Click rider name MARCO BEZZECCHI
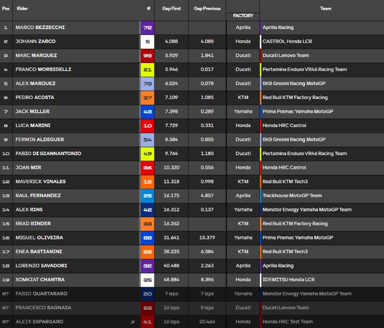 [x=40, y=28]
